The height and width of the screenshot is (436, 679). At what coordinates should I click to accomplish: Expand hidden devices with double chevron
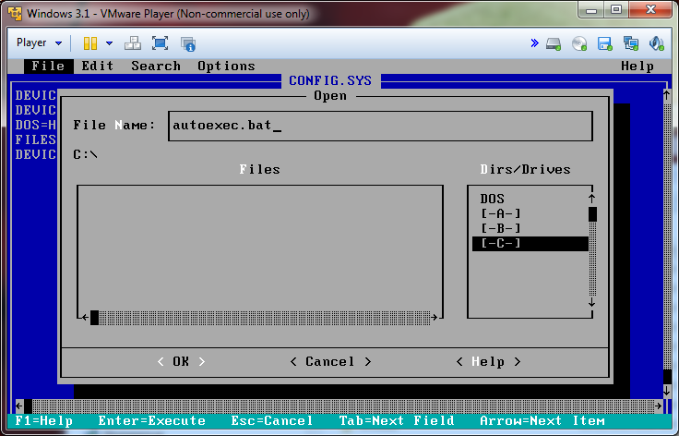(534, 43)
